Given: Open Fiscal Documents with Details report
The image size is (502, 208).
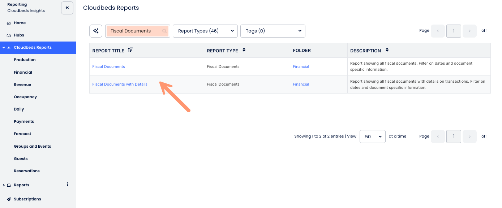Looking at the screenshot, I should click(x=120, y=84).
